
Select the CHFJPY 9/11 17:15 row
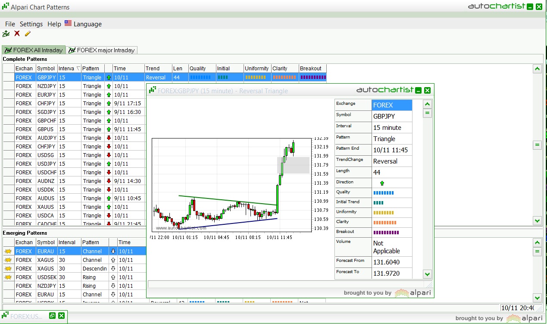click(74, 104)
